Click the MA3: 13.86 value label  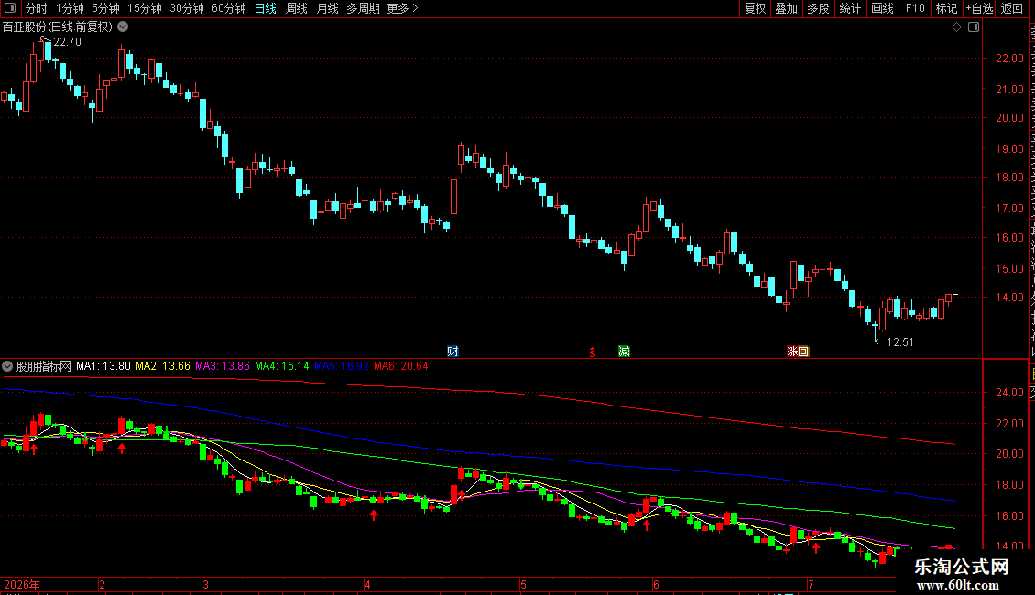click(x=223, y=366)
